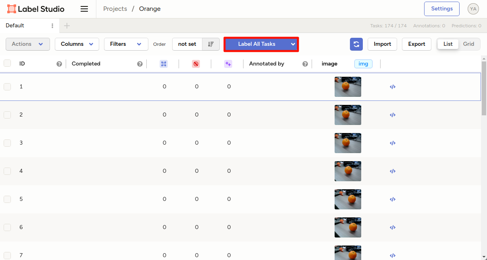487x260 pixels.
Task: Show source code for task 6
Action: coord(393,227)
